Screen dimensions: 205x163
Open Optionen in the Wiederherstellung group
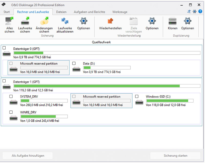point(152,24)
